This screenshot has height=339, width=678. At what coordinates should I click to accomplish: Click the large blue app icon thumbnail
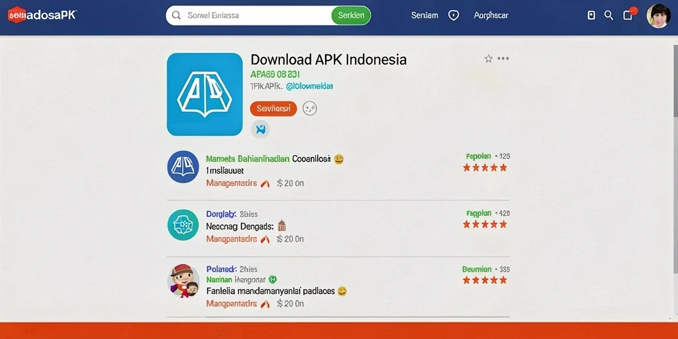(x=205, y=94)
